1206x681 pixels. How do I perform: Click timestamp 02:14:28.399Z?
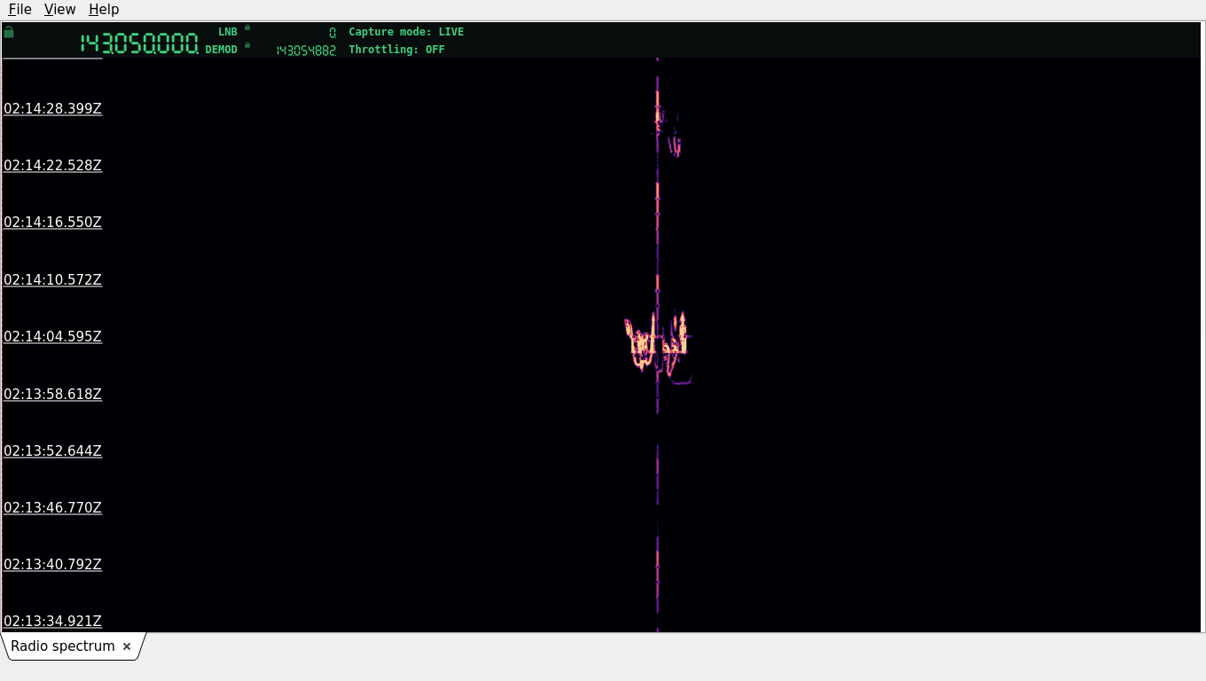52,109
